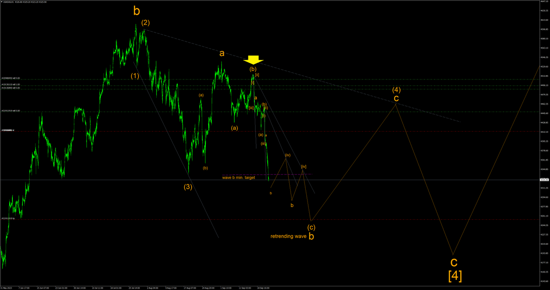Viewport: 550px width, 290px height.
Task: Click the 4445.60 price axis label
Action: 544,113
